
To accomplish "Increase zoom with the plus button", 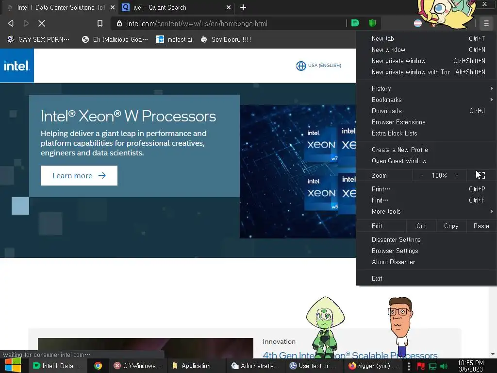I will coord(457,175).
